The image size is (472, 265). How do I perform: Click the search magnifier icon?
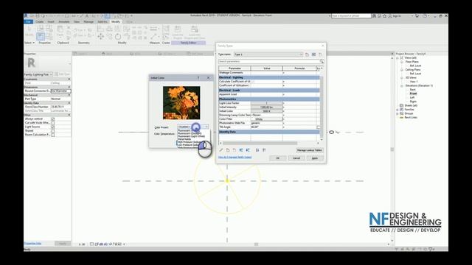click(x=322, y=61)
